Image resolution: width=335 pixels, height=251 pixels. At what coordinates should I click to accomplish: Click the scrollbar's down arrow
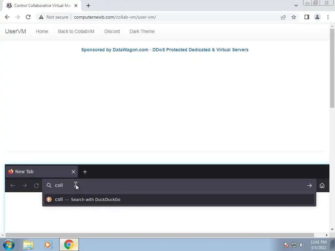[332, 229]
